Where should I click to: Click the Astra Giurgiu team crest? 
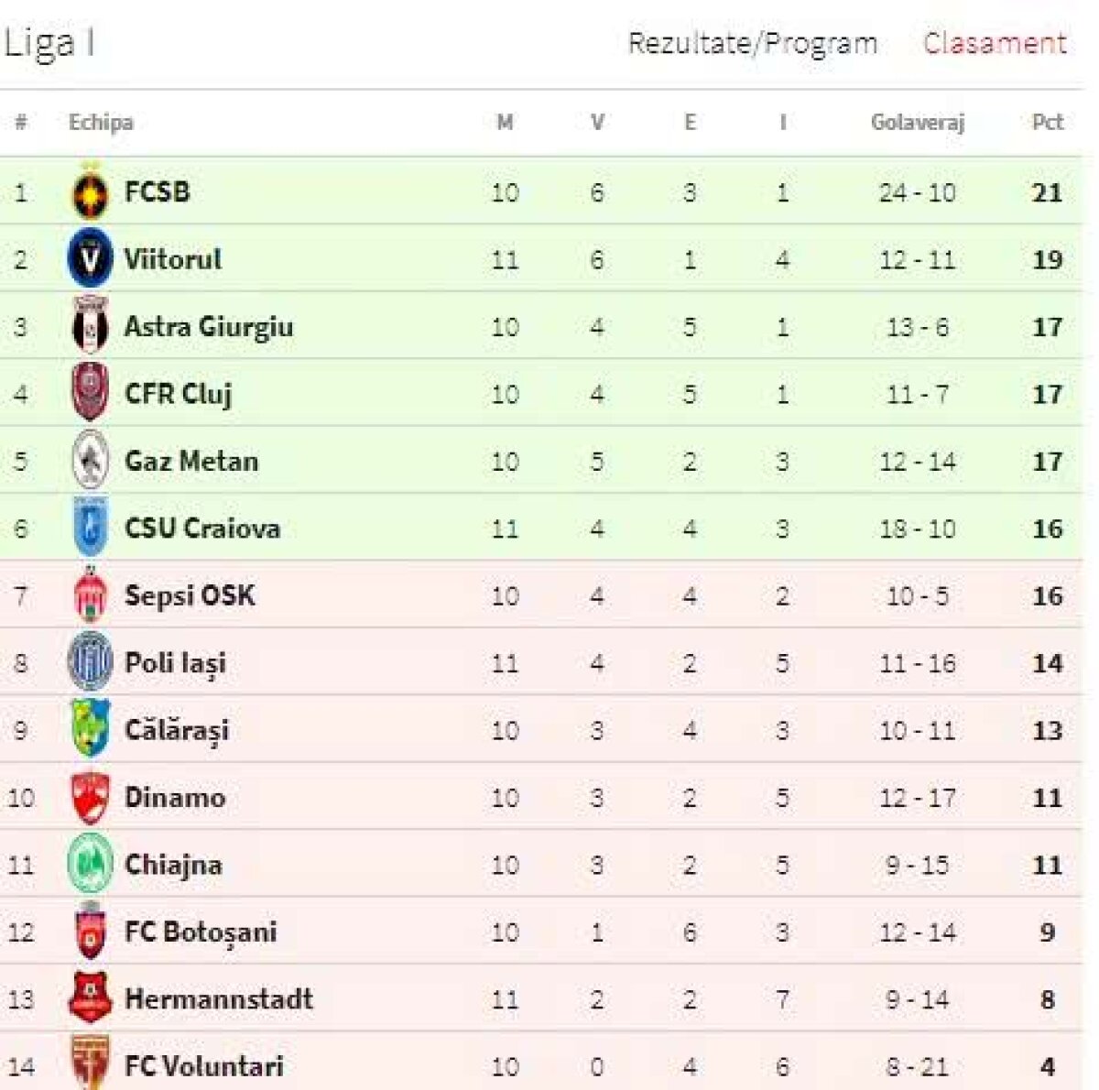pyautogui.click(x=91, y=326)
